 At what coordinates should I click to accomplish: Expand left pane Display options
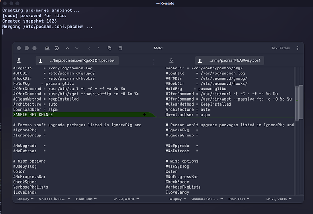coord(25,199)
